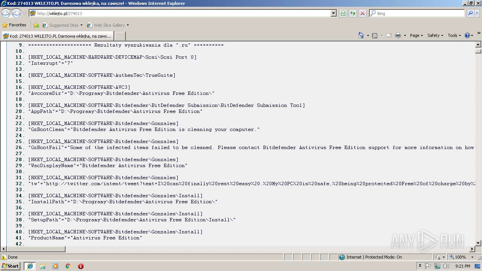Click the red Stop loading icon

pos(362,13)
